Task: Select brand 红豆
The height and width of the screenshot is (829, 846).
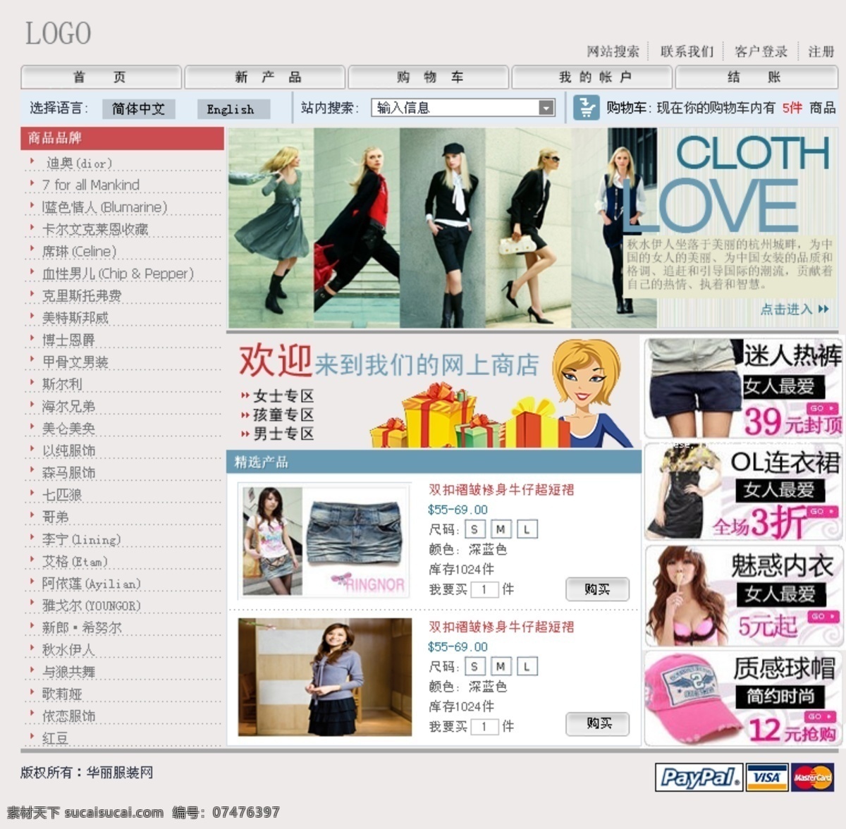Action: pos(55,738)
